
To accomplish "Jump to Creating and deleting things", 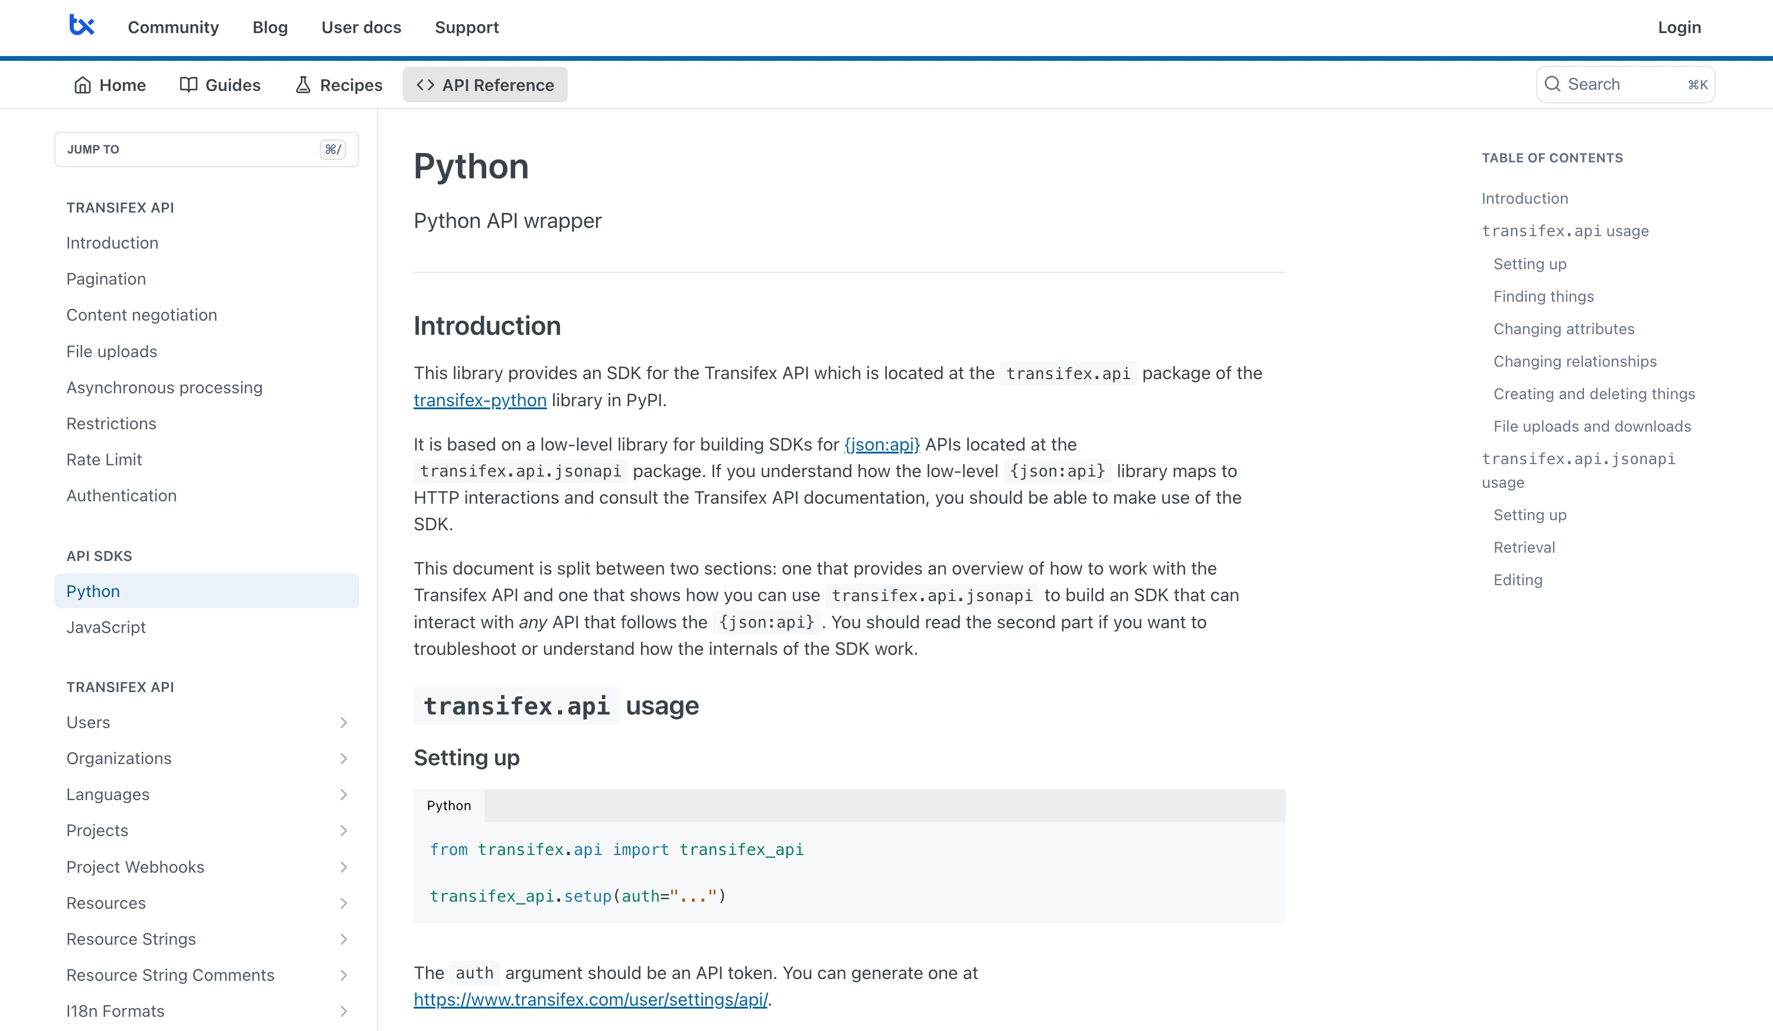I will pyautogui.click(x=1595, y=394).
